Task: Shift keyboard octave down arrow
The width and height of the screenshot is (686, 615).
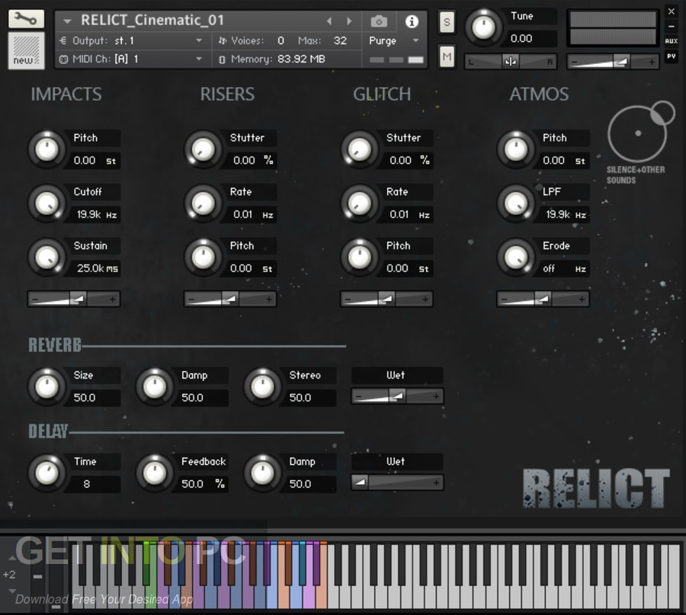Action: pos(12,591)
